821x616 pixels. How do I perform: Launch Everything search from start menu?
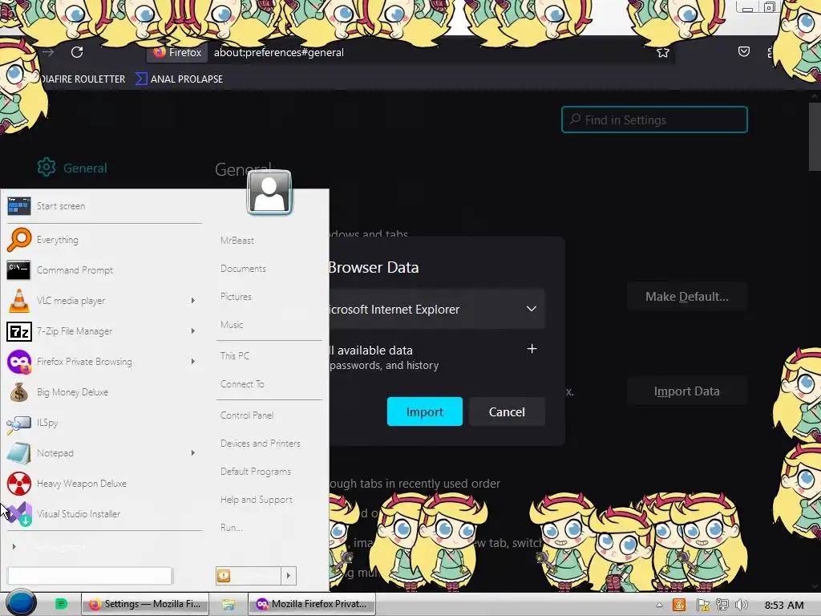pos(19,240)
